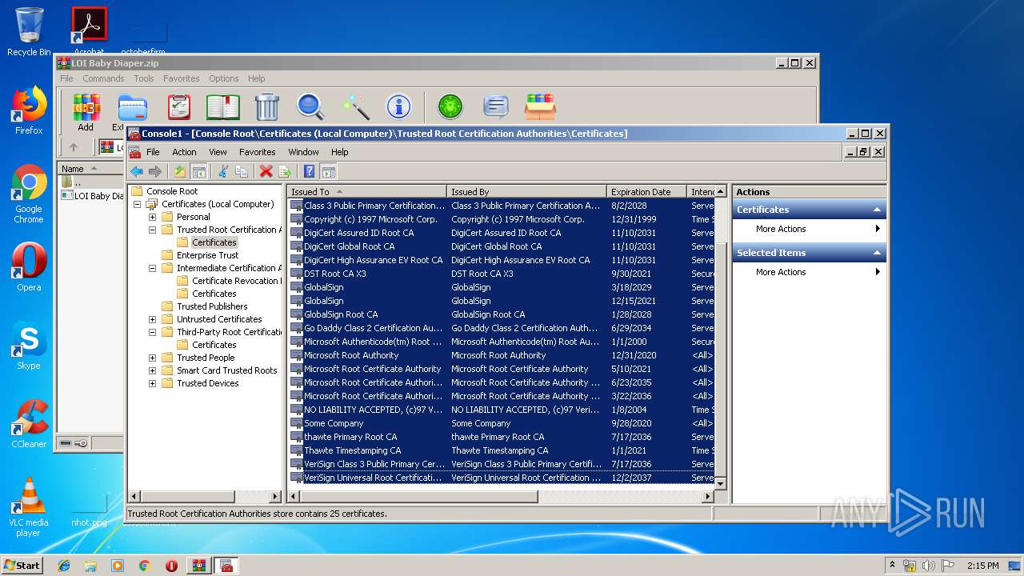Click WinRAR up-folder arrow button
Screen dimensions: 1024x576
pos(74,147)
